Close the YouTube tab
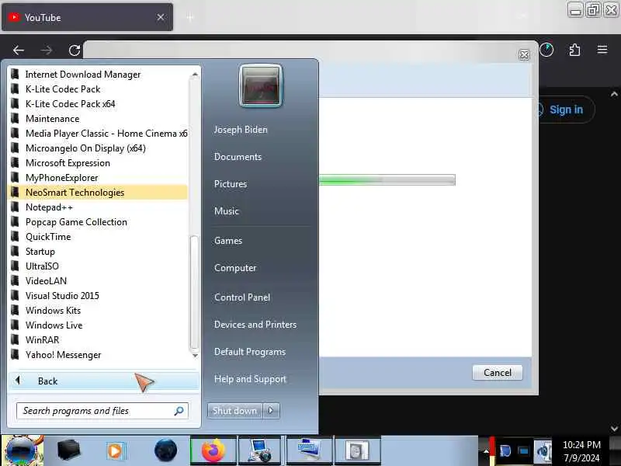The width and height of the screenshot is (621, 466). point(161,17)
